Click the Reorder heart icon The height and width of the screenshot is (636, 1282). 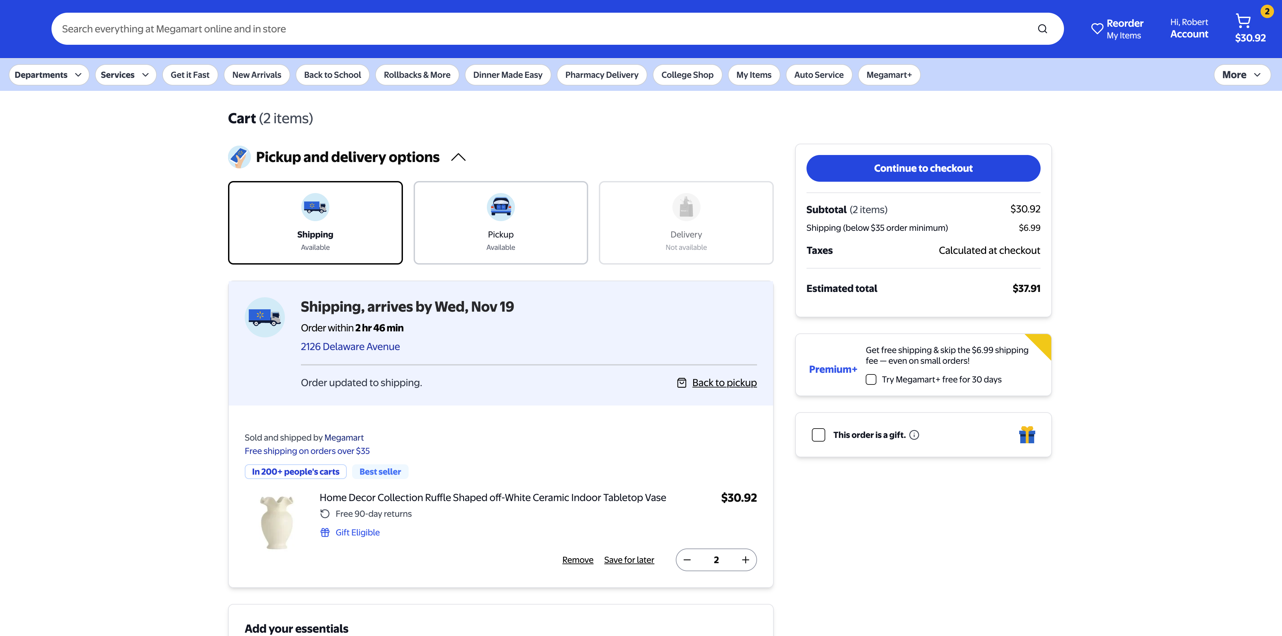1097,29
